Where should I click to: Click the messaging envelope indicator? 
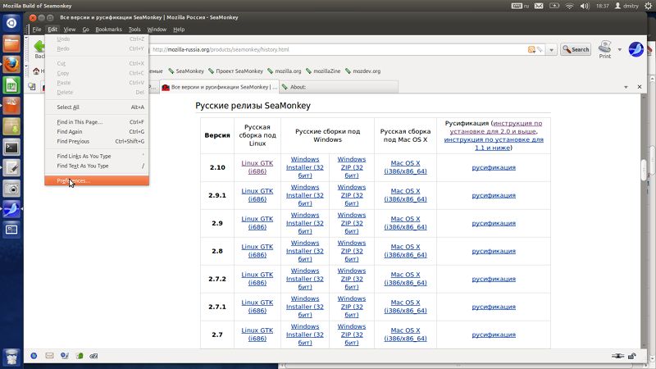(x=539, y=6)
